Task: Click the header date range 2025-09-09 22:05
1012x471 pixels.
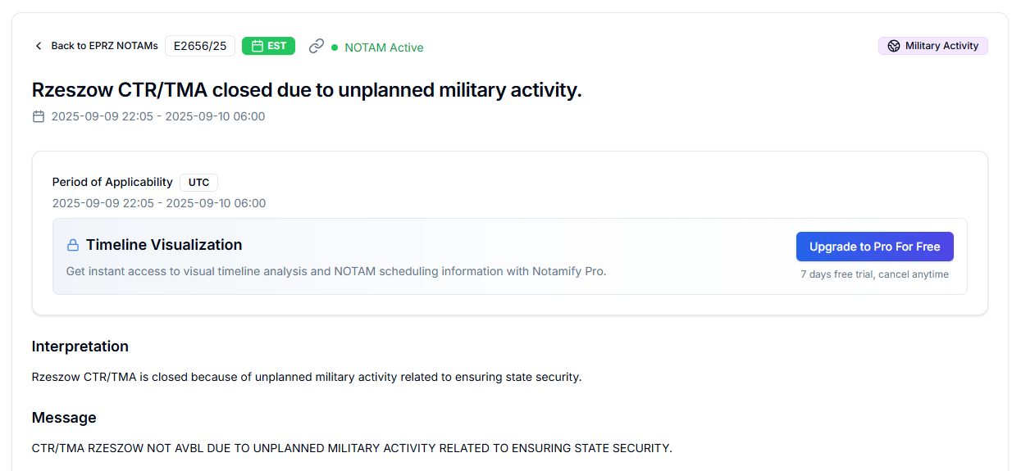Action: point(158,116)
